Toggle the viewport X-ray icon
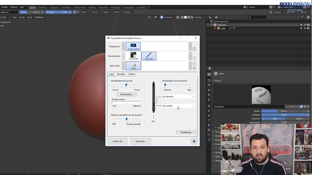 (x=178, y=17)
